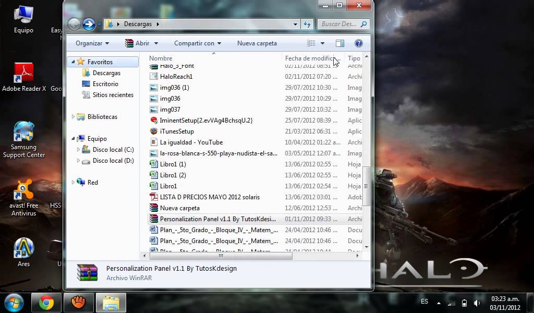Select Bibliotecas in the navigation pane
This screenshot has width=534, height=313.
pyautogui.click(x=102, y=116)
